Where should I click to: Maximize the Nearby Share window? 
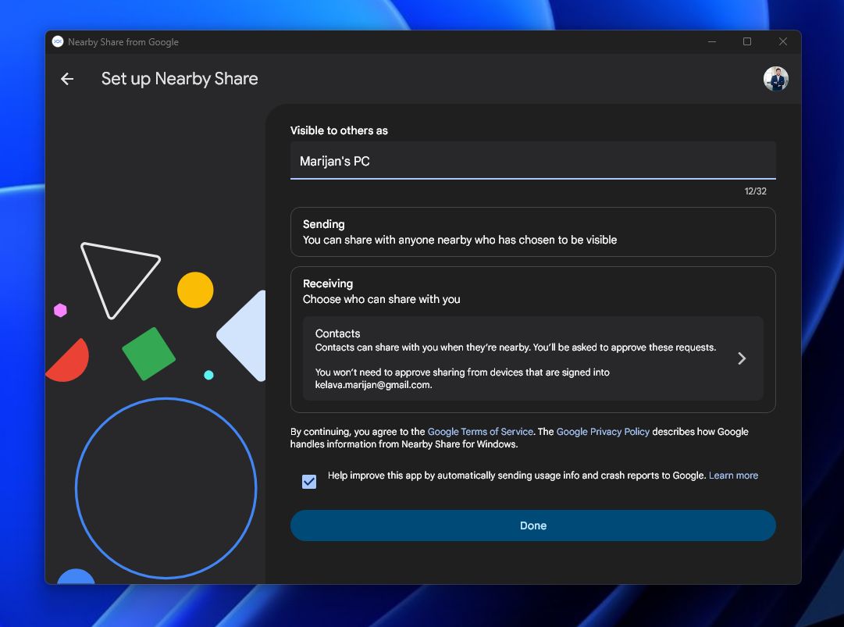pos(747,41)
